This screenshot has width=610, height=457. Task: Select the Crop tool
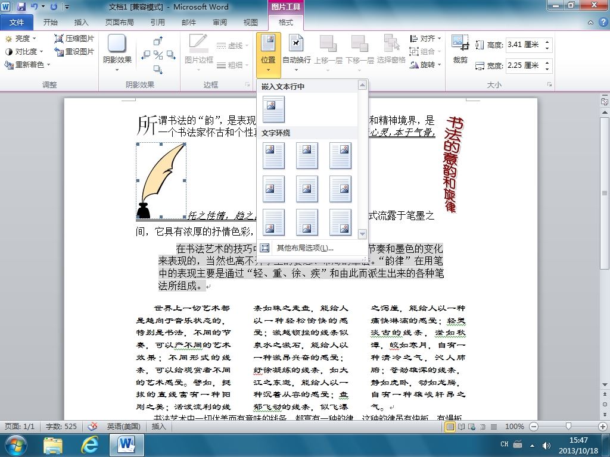click(460, 49)
